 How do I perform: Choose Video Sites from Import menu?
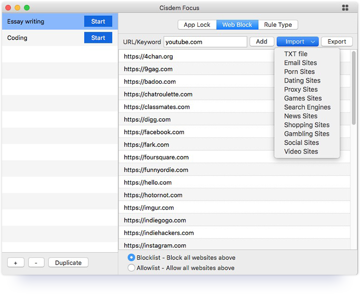(x=301, y=151)
